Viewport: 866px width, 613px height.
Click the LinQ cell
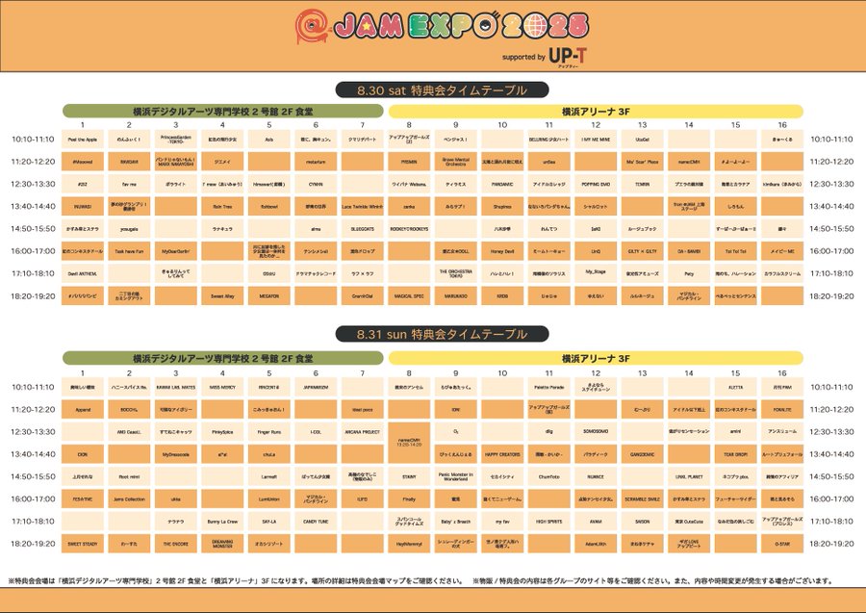pyautogui.click(x=596, y=251)
